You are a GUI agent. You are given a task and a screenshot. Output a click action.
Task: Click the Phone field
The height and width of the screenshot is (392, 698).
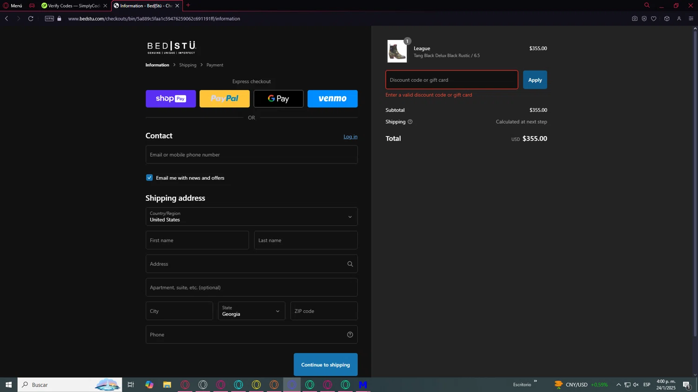coord(252,334)
